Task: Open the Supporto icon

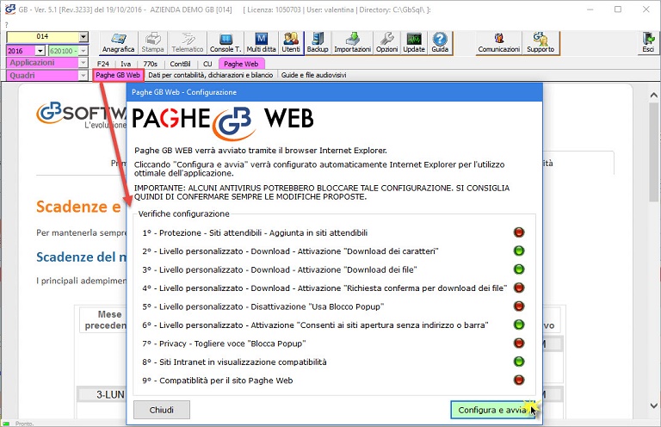Action: [x=541, y=42]
